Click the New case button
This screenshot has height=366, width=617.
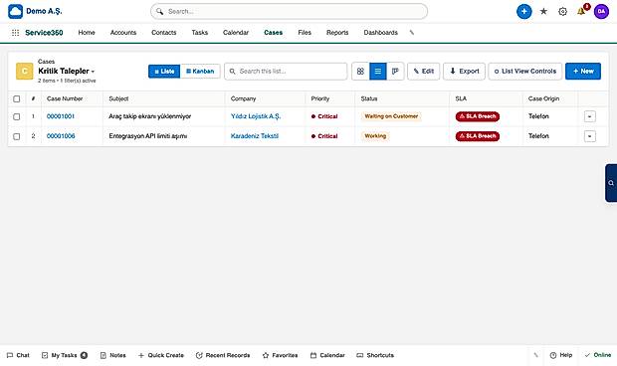(583, 72)
